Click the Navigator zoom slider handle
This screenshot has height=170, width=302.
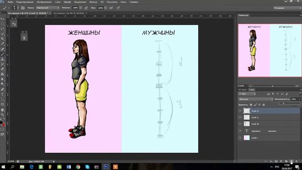pos(273,86)
